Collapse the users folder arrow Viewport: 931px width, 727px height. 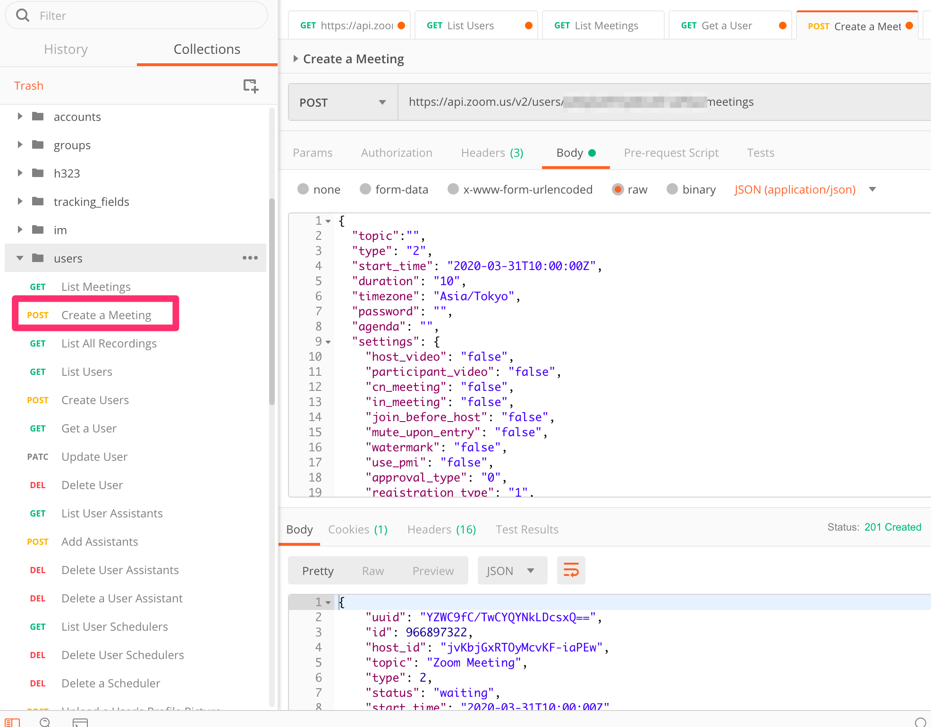click(x=20, y=258)
